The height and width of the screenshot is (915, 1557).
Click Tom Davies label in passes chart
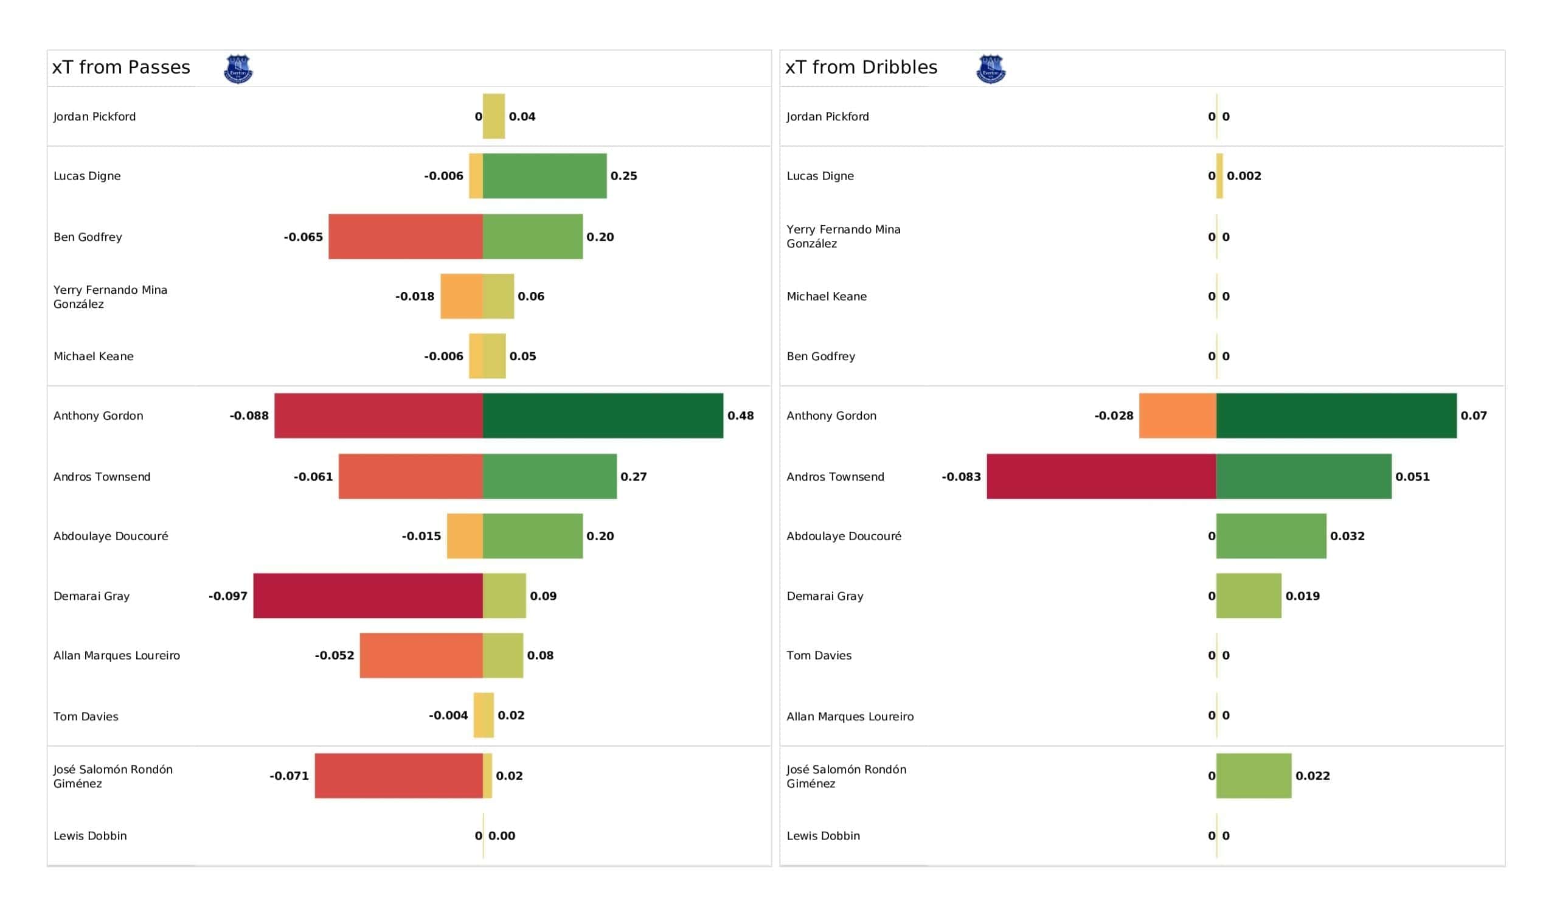[x=86, y=716]
